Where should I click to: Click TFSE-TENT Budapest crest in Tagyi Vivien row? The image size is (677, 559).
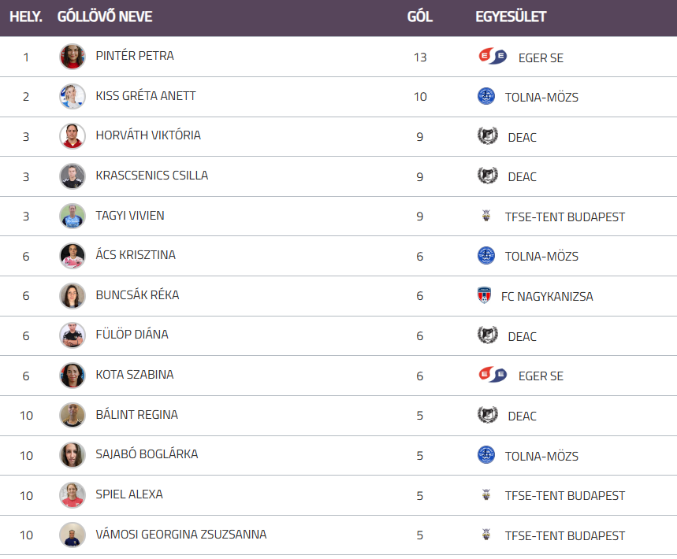coord(486,216)
